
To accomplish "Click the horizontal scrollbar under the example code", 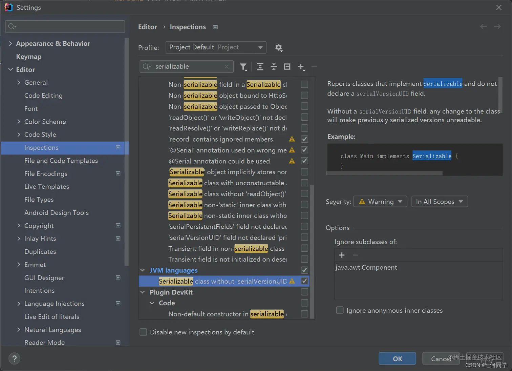I will [x=384, y=173].
